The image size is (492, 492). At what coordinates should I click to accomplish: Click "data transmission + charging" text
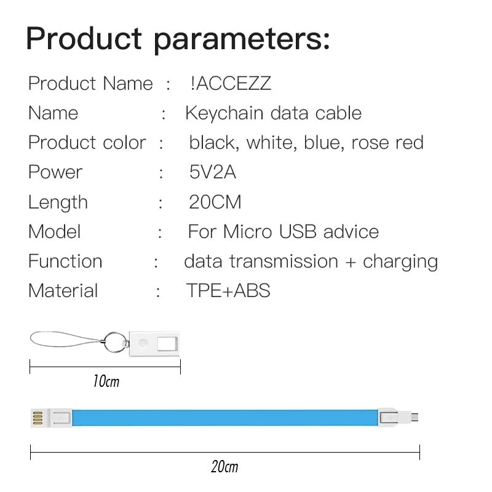point(311,261)
